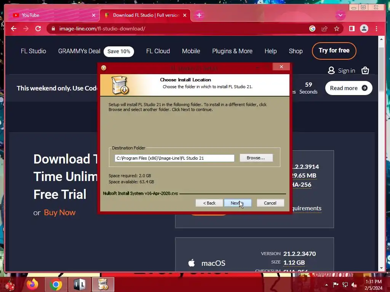390x292 pixels.
Task: Click the Back button in setup dialog
Action: pyautogui.click(x=209, y=203)
